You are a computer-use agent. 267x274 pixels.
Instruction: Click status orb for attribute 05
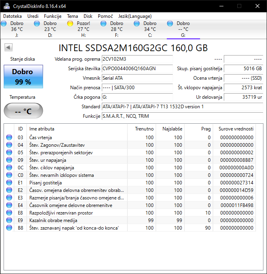pos(9,152)
